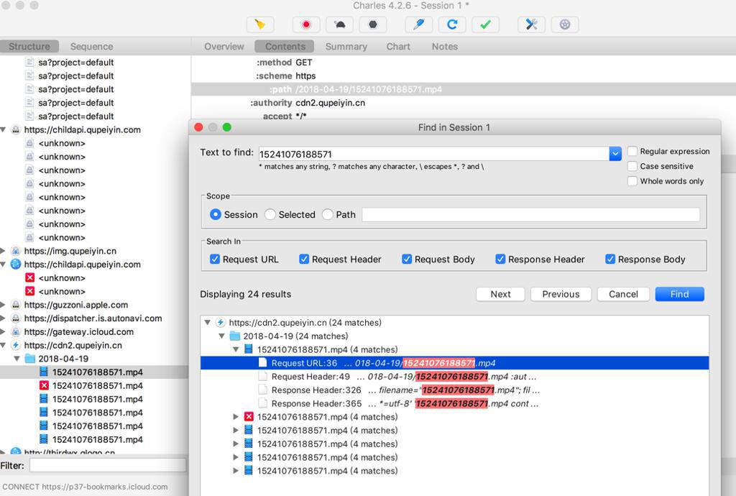Enable breakpoints with the hexagon icon

coord(373,24)
